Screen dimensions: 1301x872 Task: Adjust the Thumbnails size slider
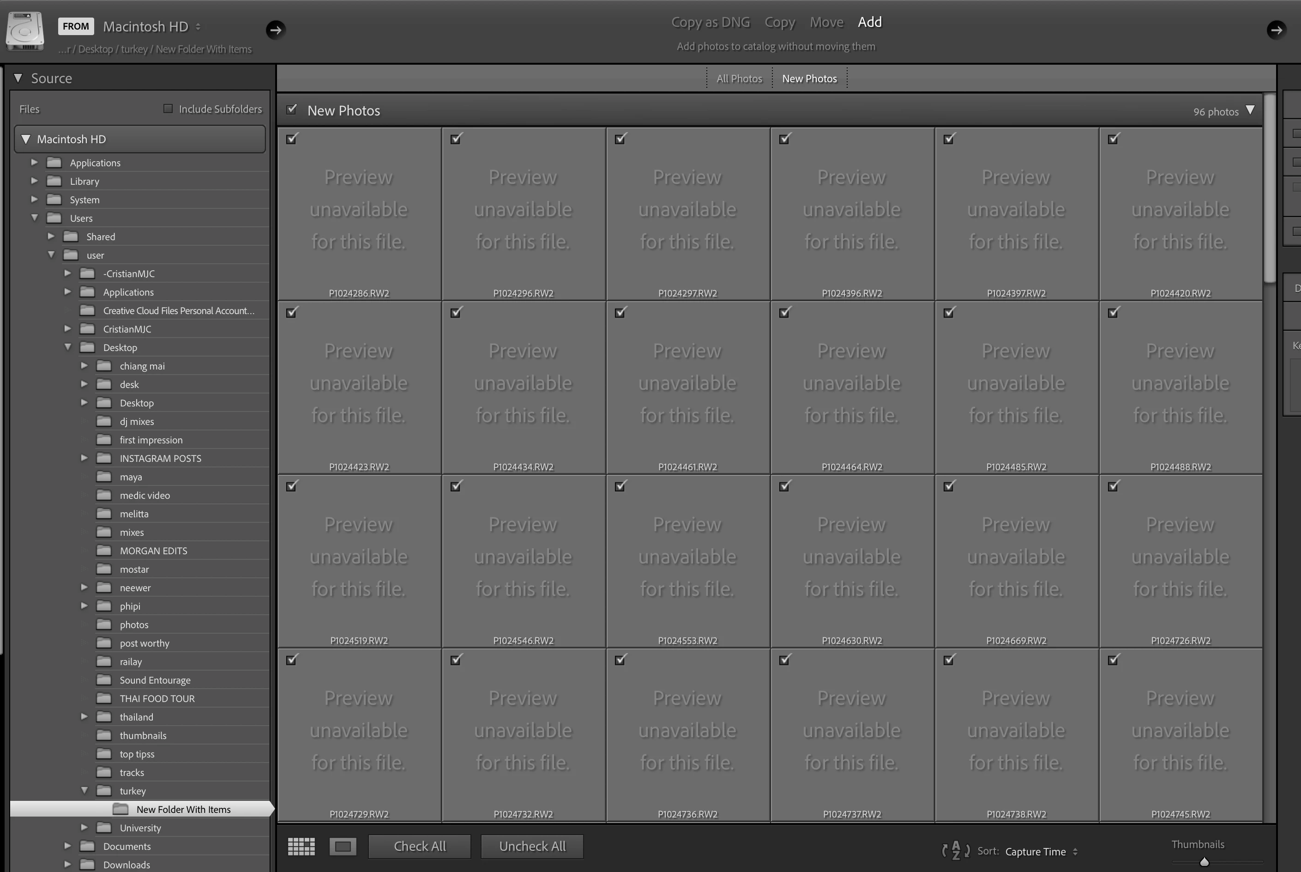click(x=1204, y=862)
